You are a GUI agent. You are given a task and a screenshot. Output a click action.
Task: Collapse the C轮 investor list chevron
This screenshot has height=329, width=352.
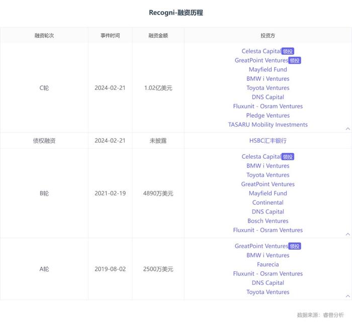348,129
